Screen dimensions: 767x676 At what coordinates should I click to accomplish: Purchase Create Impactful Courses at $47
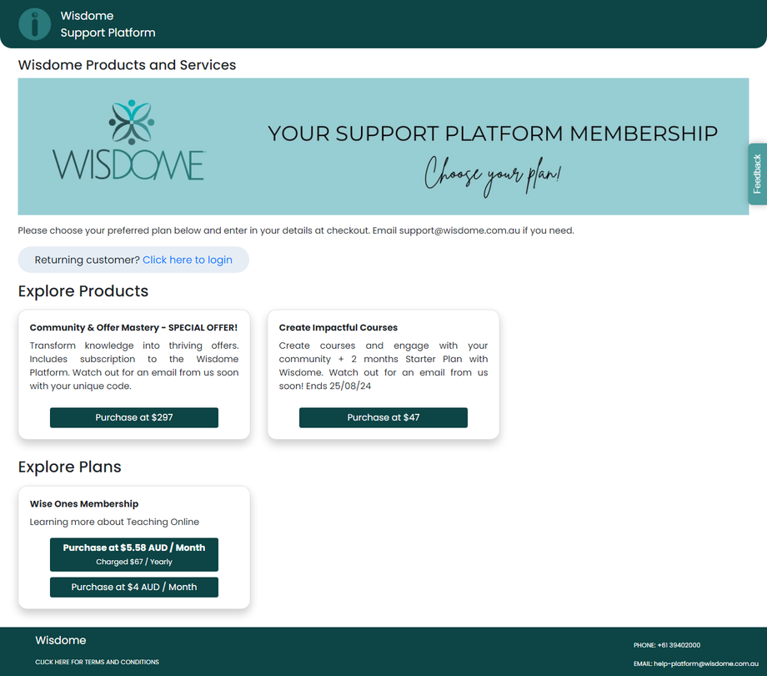point(383,417)
